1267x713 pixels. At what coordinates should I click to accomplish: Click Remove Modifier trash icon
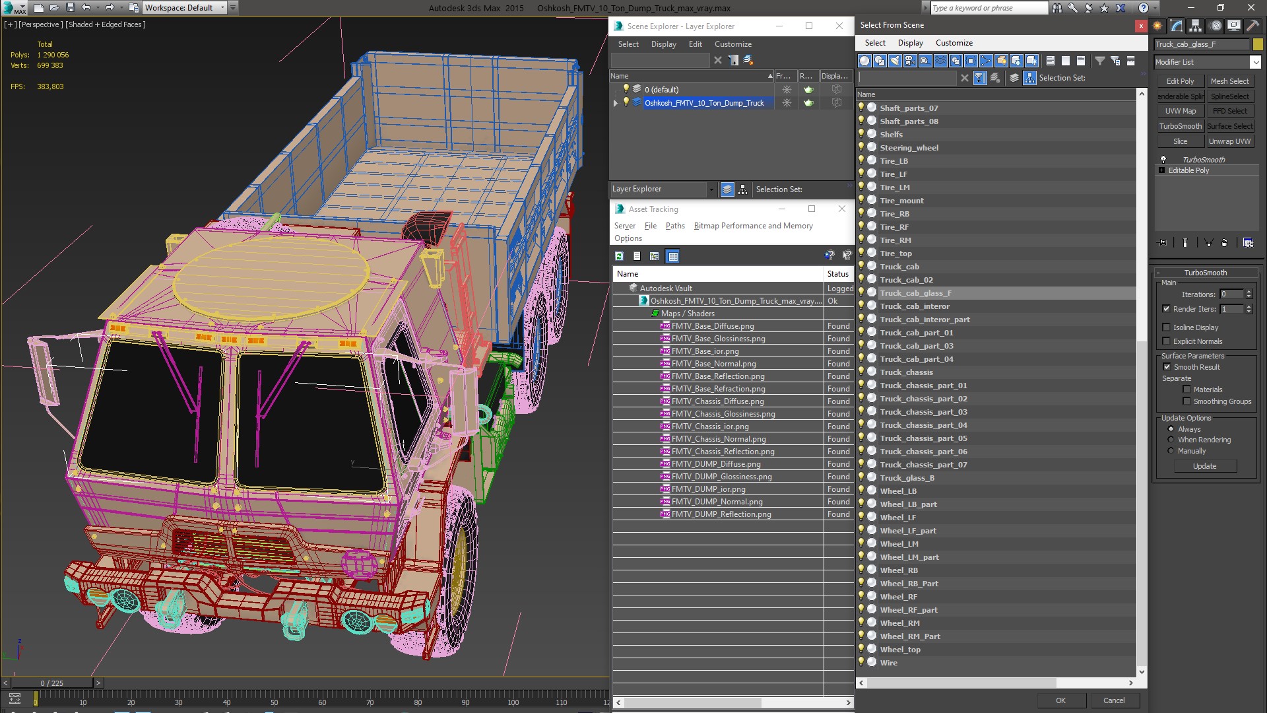[x=1225, y=243]
